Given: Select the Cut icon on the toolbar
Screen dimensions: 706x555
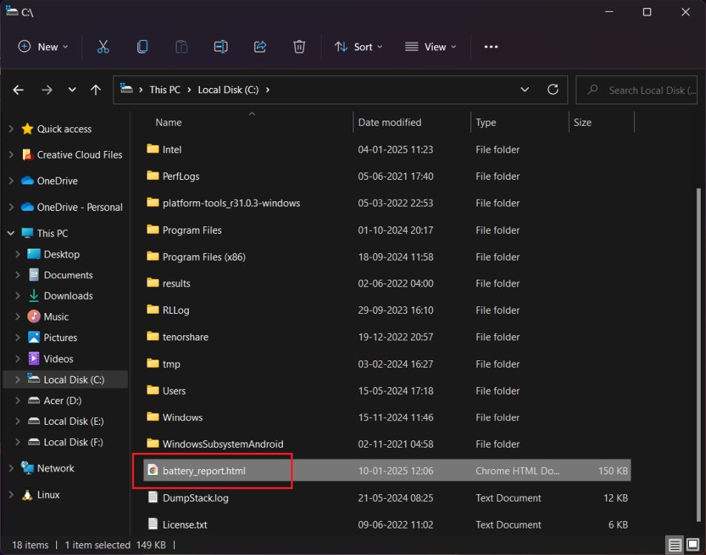Looking at the screenshot, I should pos(102,47).
